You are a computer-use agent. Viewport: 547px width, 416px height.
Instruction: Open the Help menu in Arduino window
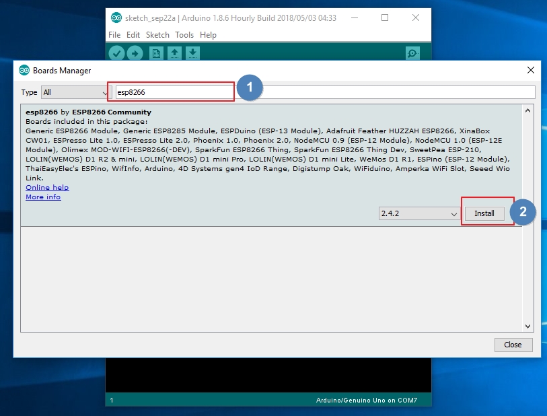208,35
